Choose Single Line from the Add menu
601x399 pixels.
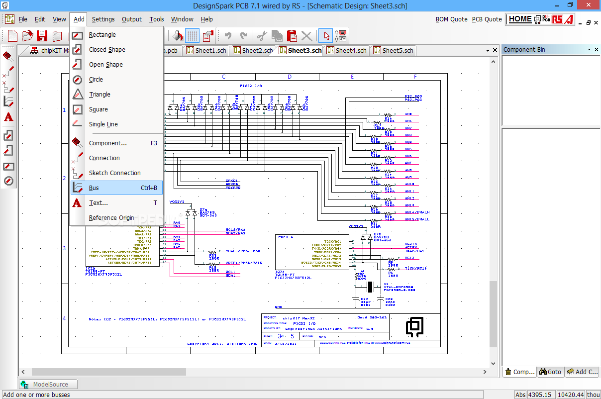pyautogui.click(x=116, y=124)
